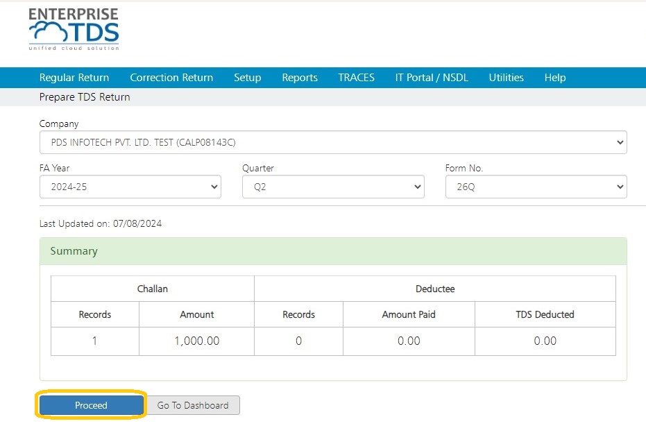Open the IT Portal / NSDL menu
646x426 pixels.
[x=432, y=78]
